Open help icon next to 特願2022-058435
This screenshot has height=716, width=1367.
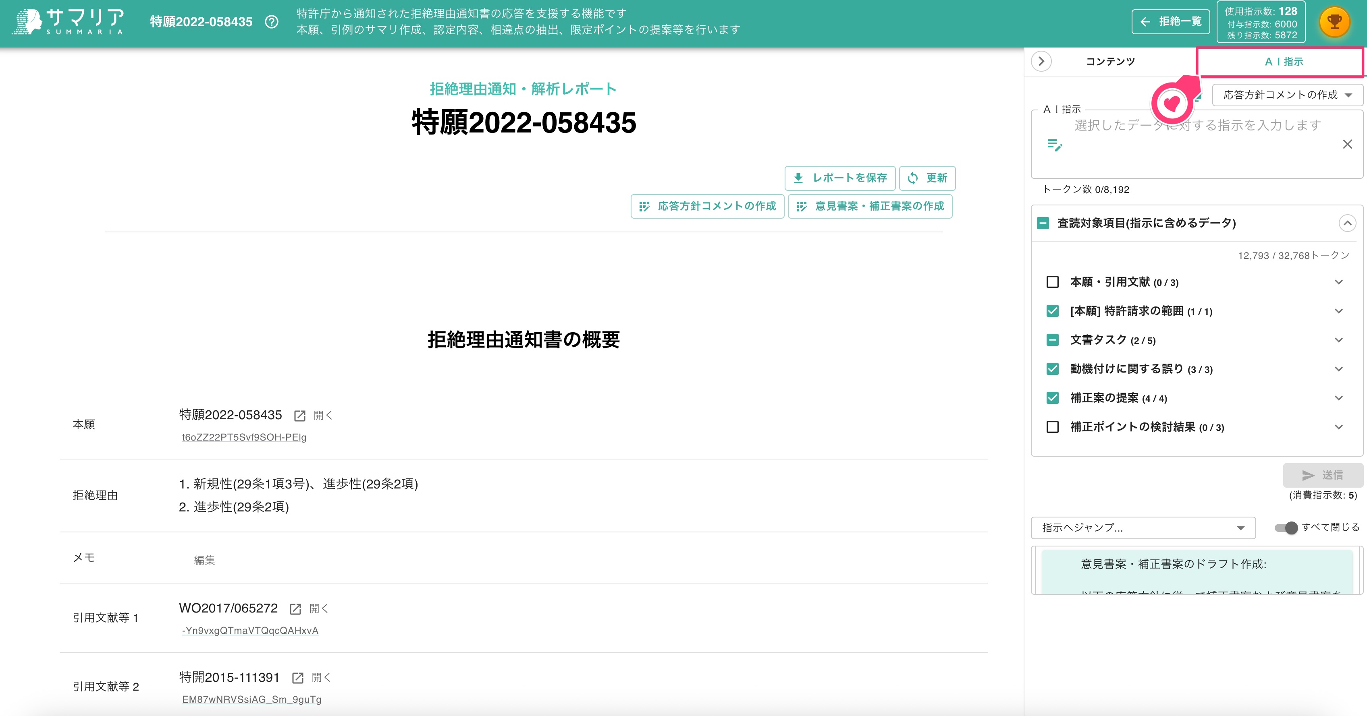(272, 22)
